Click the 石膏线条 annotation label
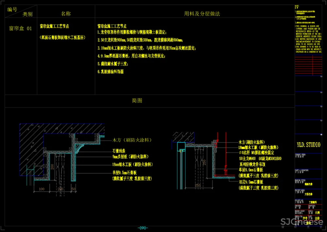Viewport: 327px width, 232px height. click(119, 151)
